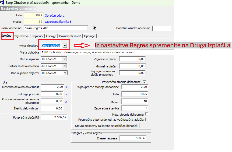This screenshot has height=152, width=232.
Task: Click the selected Druga izplačila combo text
Action: click(50, 45)
